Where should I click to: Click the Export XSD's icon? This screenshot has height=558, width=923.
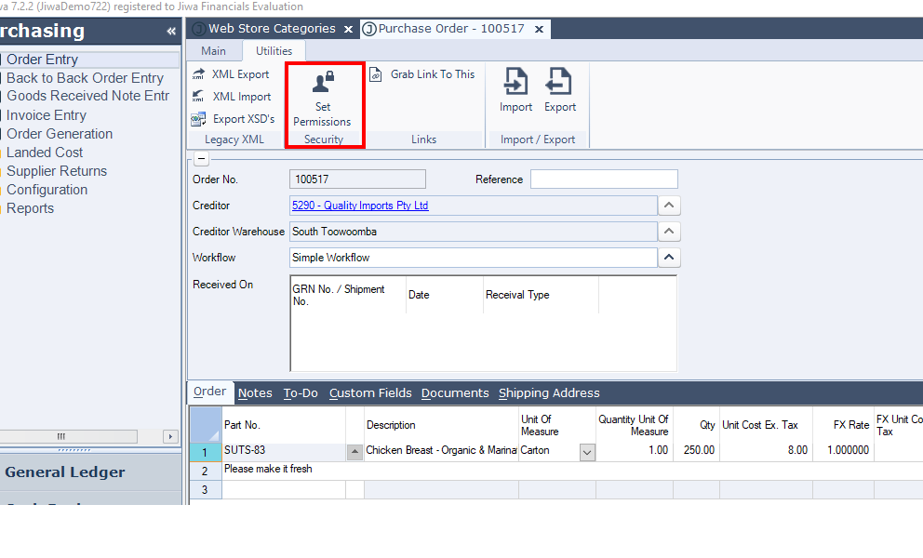198,119
